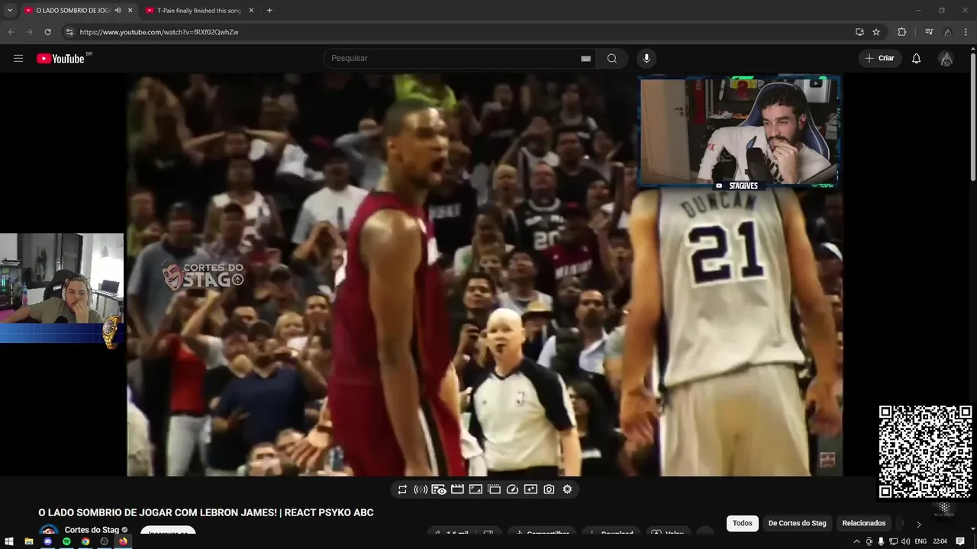
Task: View site information icon in address bar
Action: coord(69,32)
